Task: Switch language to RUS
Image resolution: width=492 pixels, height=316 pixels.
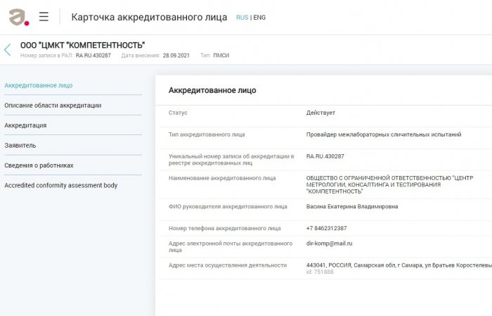Action: tap(242, 18)
